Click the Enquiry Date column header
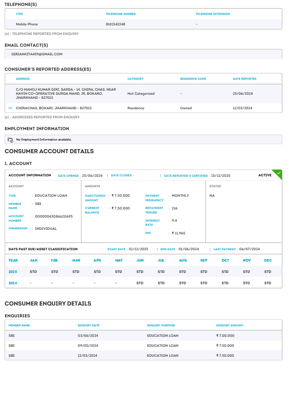Screen dimensions: 295x393 click(x=89, y=325)
